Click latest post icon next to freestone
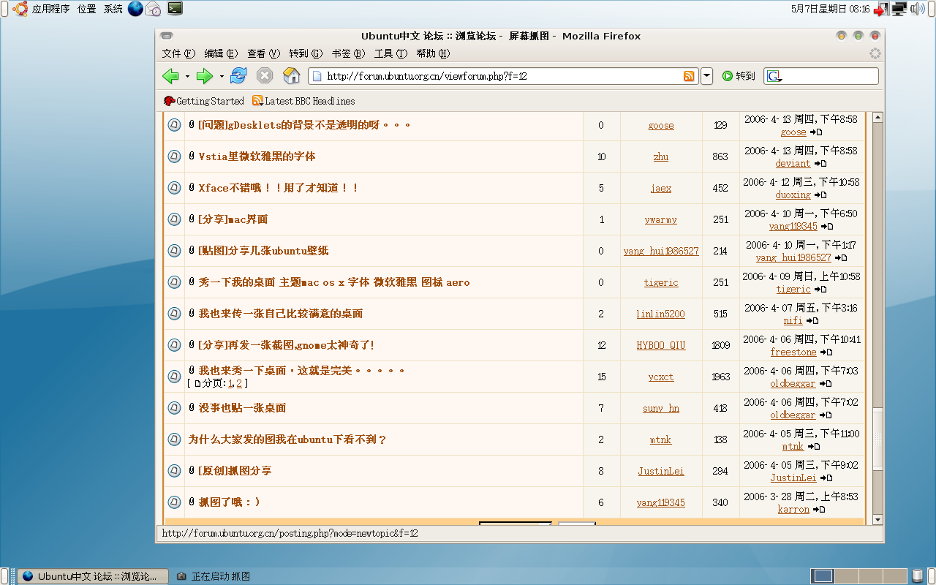 click(x=825, y=352)
